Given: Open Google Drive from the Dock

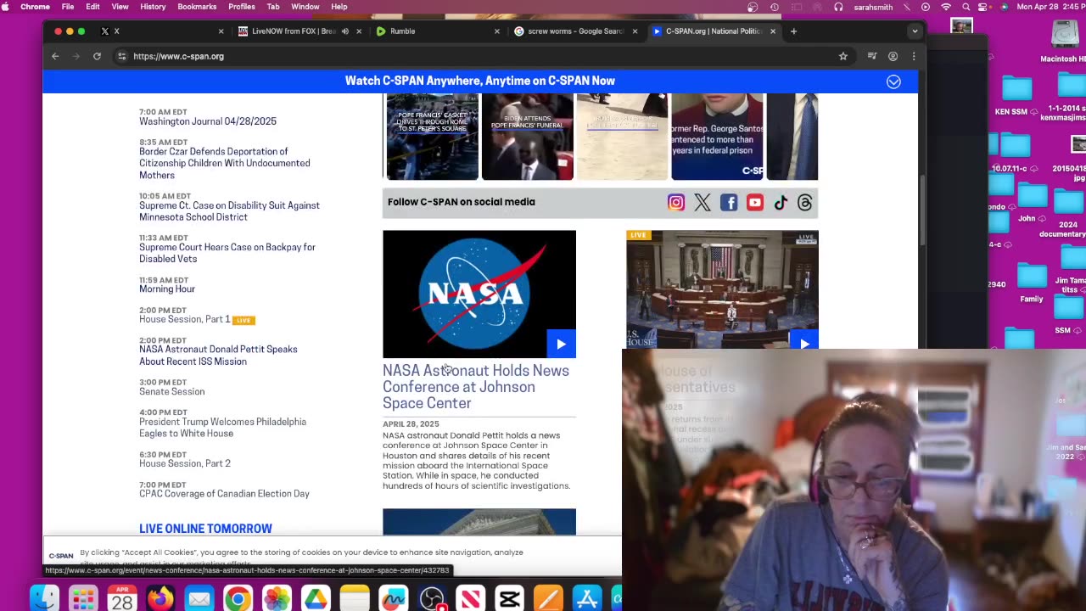Looking at the screenshot, I should [316, 599].
